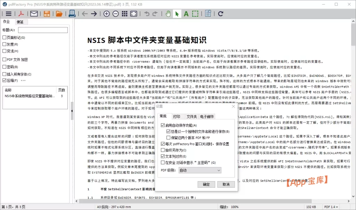Viewport: 356px width, 210px height.
Task: Open the file with the Adobe PDF icon
Action: [21, 14]
